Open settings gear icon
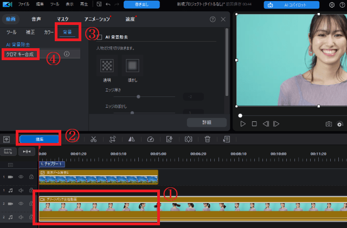The width and height of the screenshot is (347, 228). tap(332, 5)
